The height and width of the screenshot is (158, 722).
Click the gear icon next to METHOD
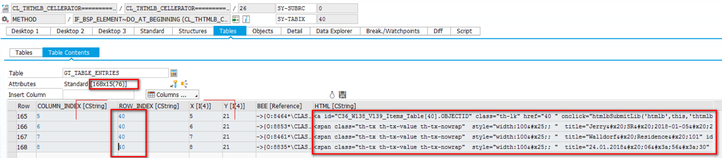[5, 19]
